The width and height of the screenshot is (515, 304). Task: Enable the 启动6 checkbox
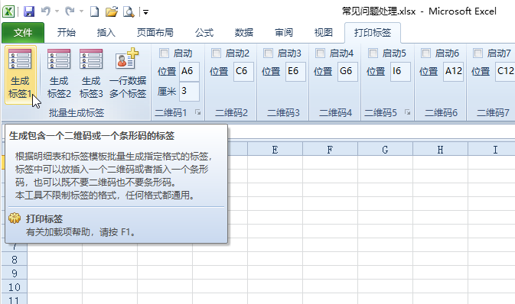pyautogui.click(x=425, y=53)
